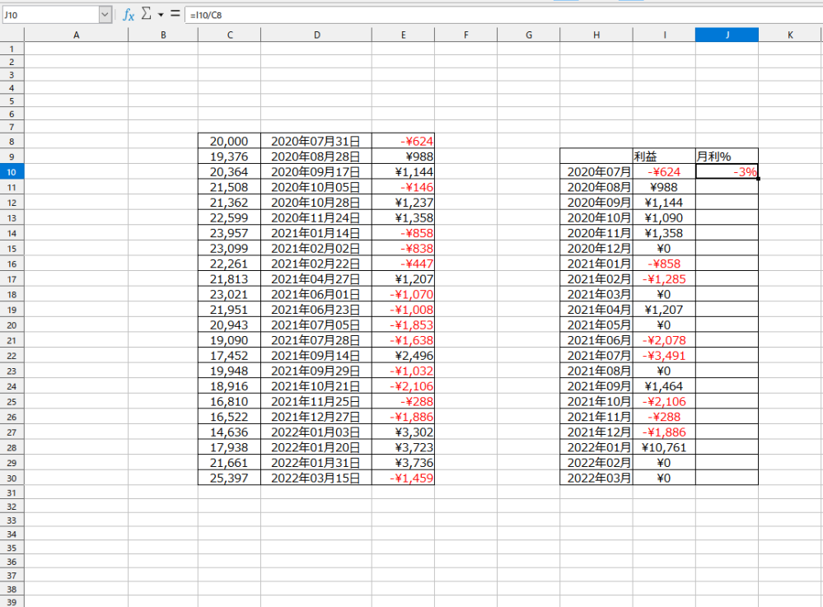
Task: Click the formula input line showing =I10/C8
Action: click(494, 15)
